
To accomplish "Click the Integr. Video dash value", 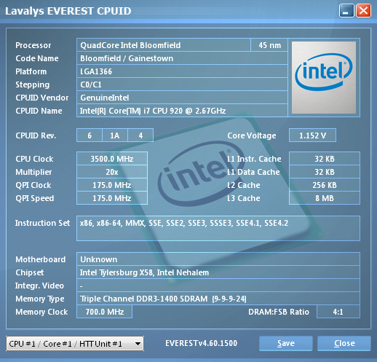I will click(218, 286).
